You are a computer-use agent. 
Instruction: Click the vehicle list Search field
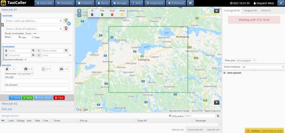point(200,116)
